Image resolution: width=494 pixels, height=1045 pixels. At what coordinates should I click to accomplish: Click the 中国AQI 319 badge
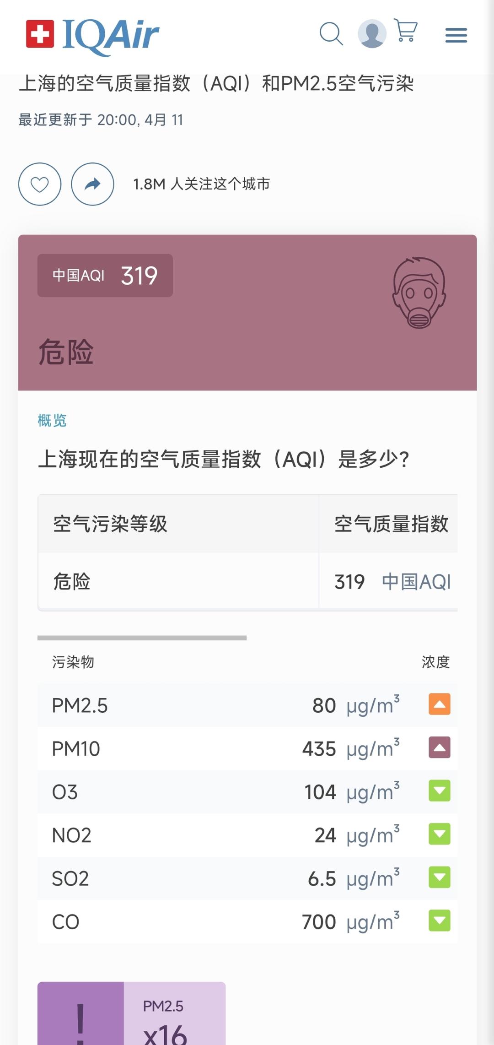coord(105,276)
